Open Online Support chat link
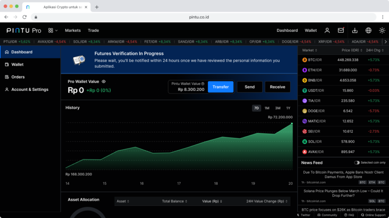Image resolution: width=389 pixels, height=218 pixels. (373, 215)
